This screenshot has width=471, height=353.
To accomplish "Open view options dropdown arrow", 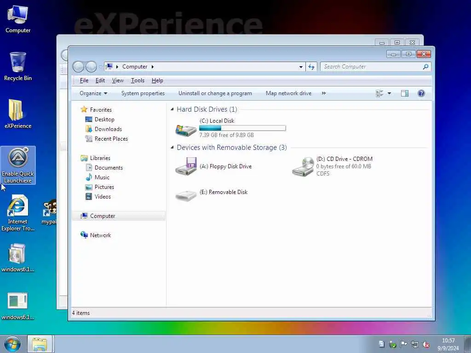I will 389,93.
